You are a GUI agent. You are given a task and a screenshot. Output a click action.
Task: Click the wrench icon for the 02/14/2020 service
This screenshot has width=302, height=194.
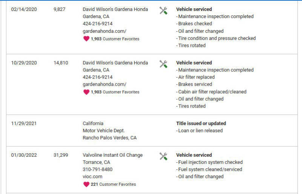163,11
